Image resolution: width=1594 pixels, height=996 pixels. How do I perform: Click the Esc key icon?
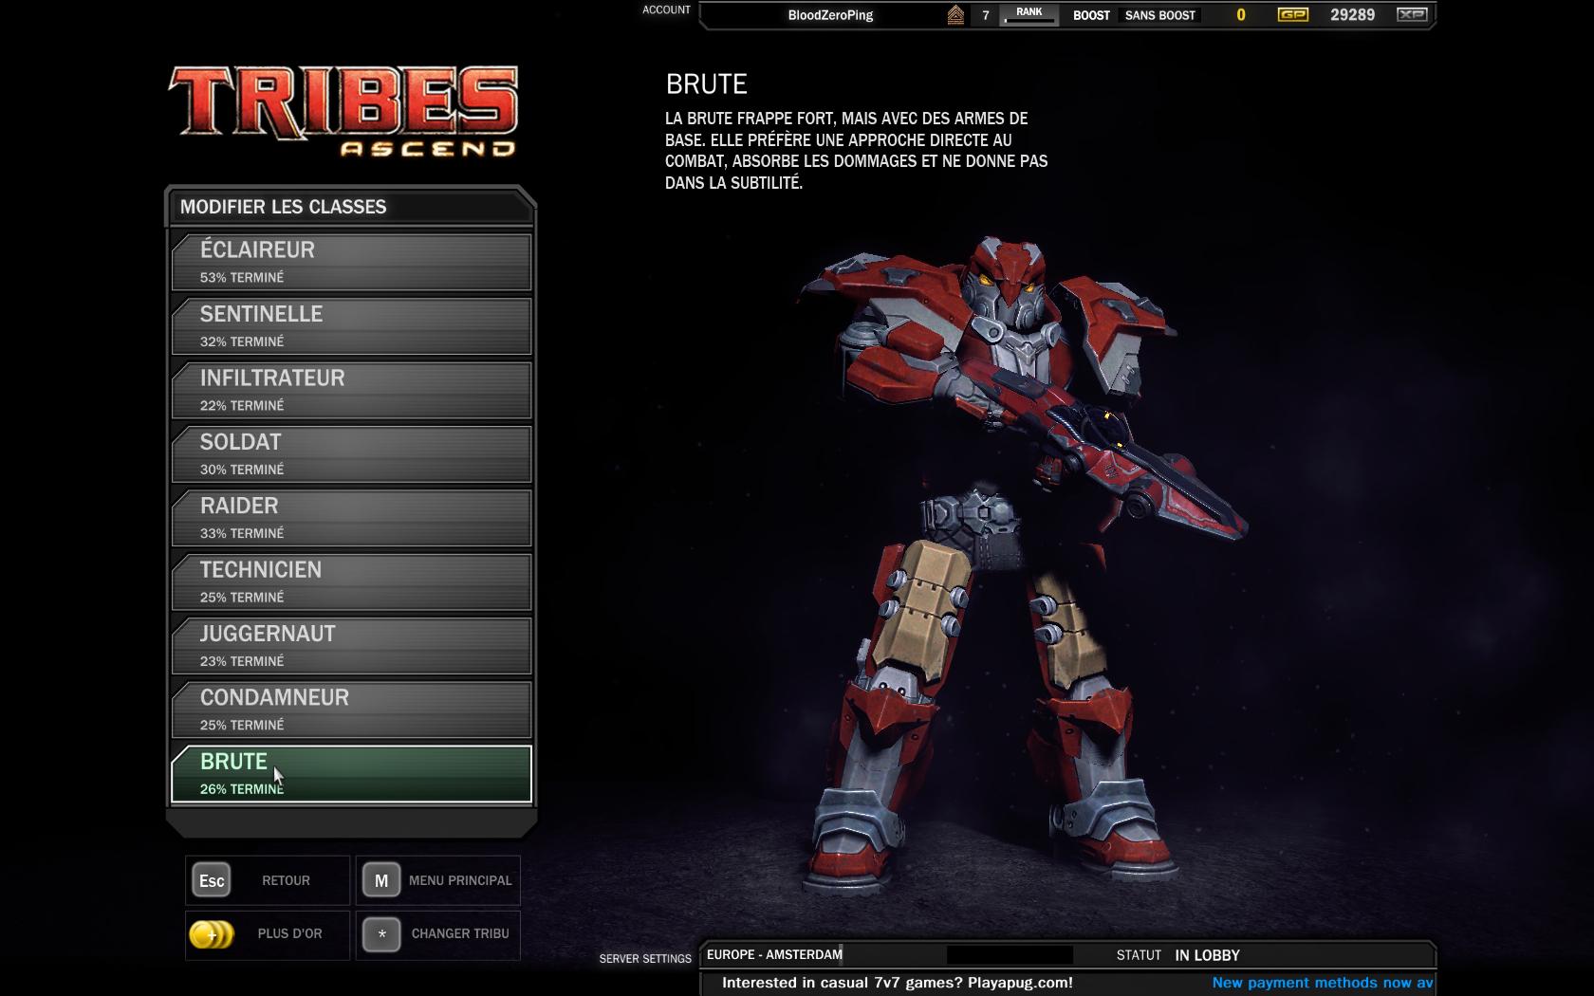[212, 880]
